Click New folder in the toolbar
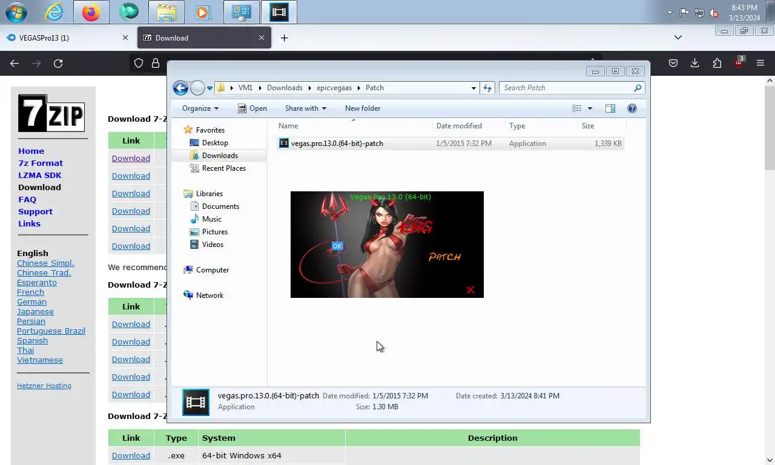The width and height of the screenshot is (775, 465). coord(363,108)
